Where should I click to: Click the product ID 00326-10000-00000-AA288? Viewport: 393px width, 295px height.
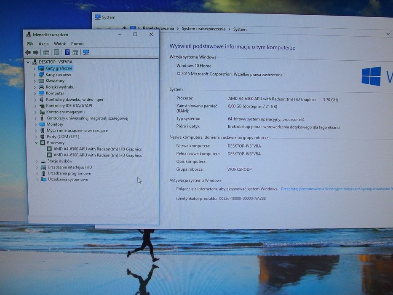tap(242, 198)
